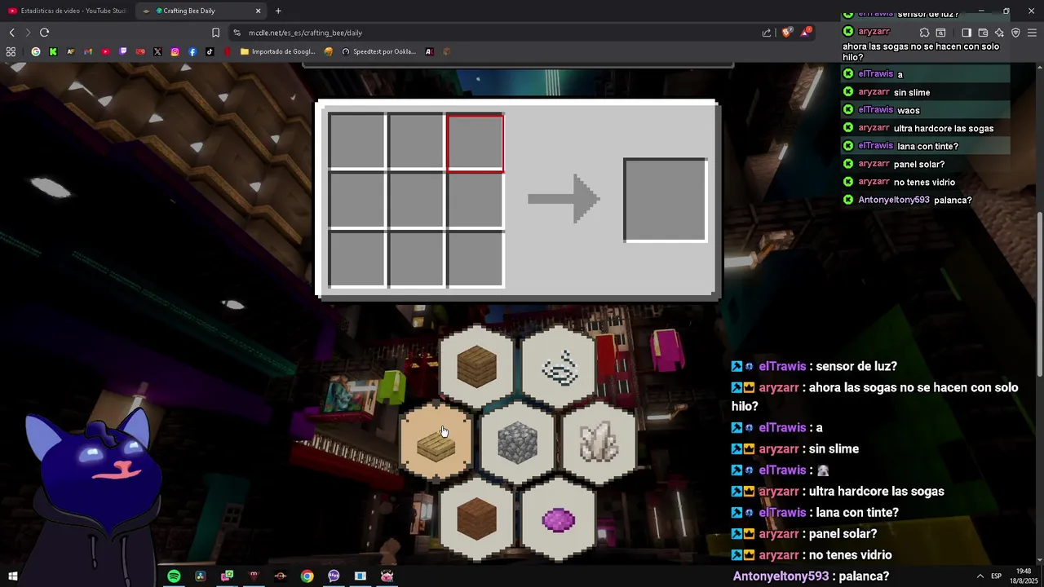Click chat message 'ultra hardcore las sogas' in top overlay

944,128
